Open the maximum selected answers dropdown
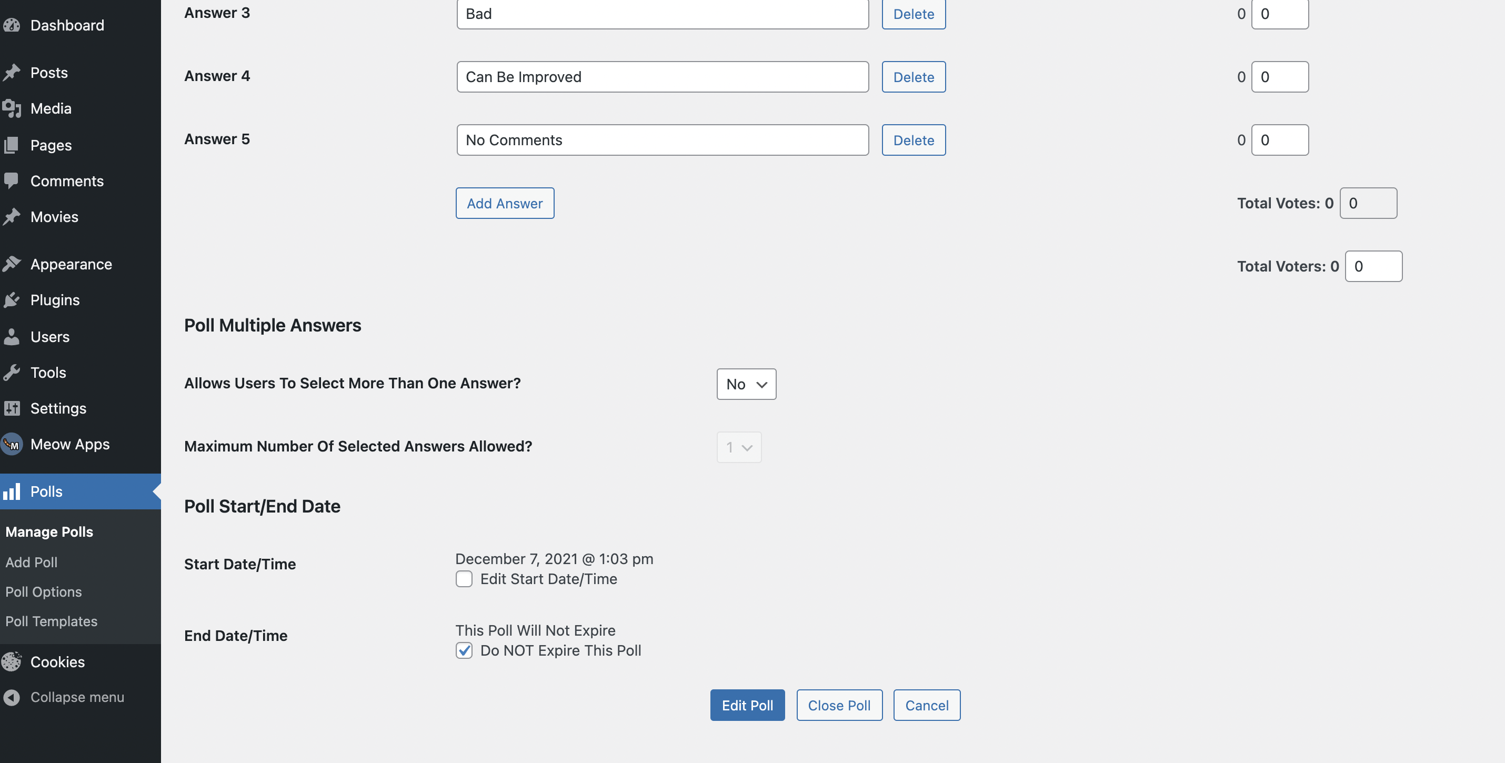 pyautogui.click(x=738, y=447)
